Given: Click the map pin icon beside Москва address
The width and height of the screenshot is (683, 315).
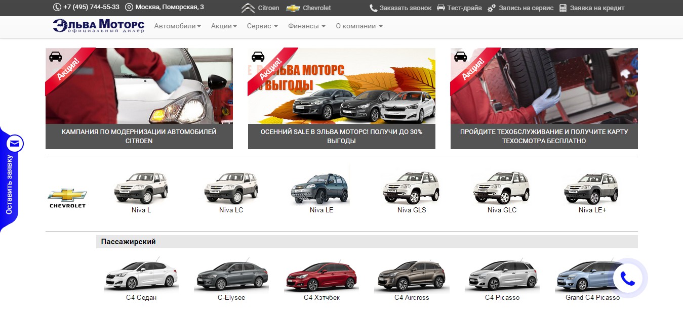Looking at the screenshot, I should click(129, 7).
